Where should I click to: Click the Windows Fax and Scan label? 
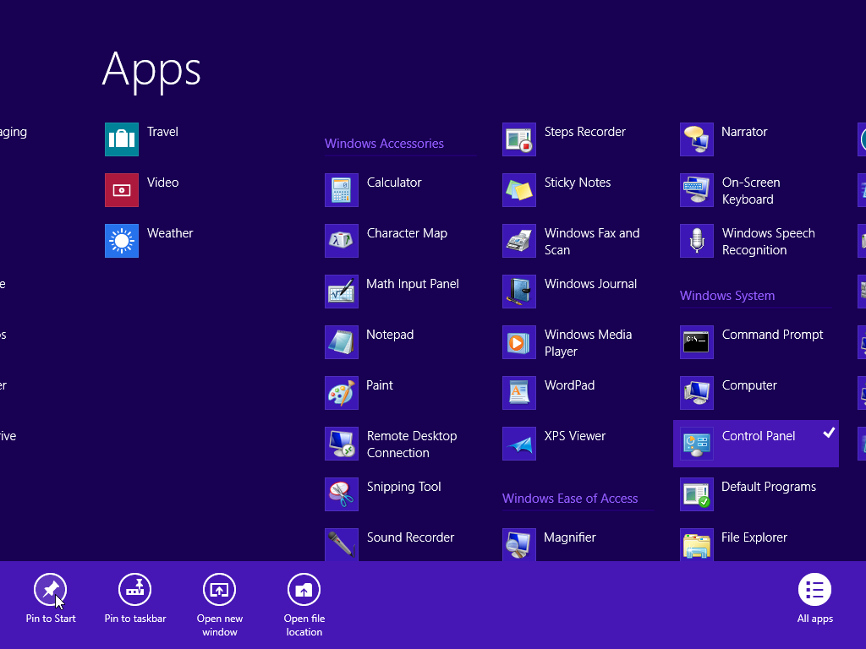pyautogui.click(x=592, y=242)
